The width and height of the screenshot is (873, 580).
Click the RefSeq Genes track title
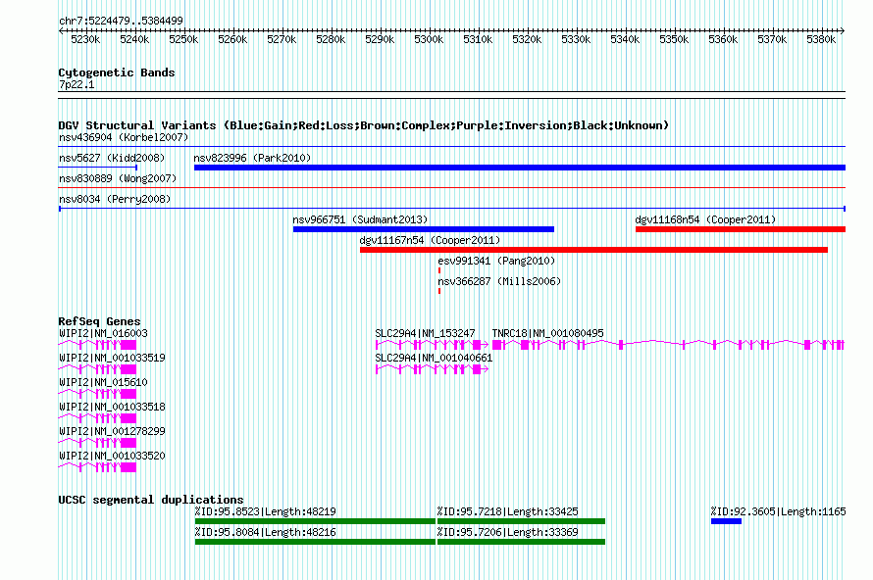pos(99,321)
